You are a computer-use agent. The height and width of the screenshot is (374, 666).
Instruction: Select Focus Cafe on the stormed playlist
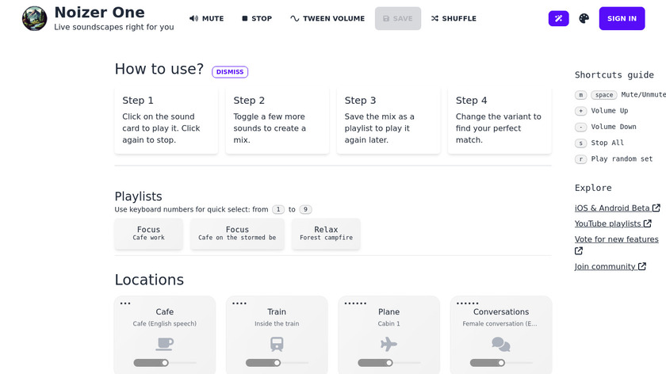[x=237, y=234]
